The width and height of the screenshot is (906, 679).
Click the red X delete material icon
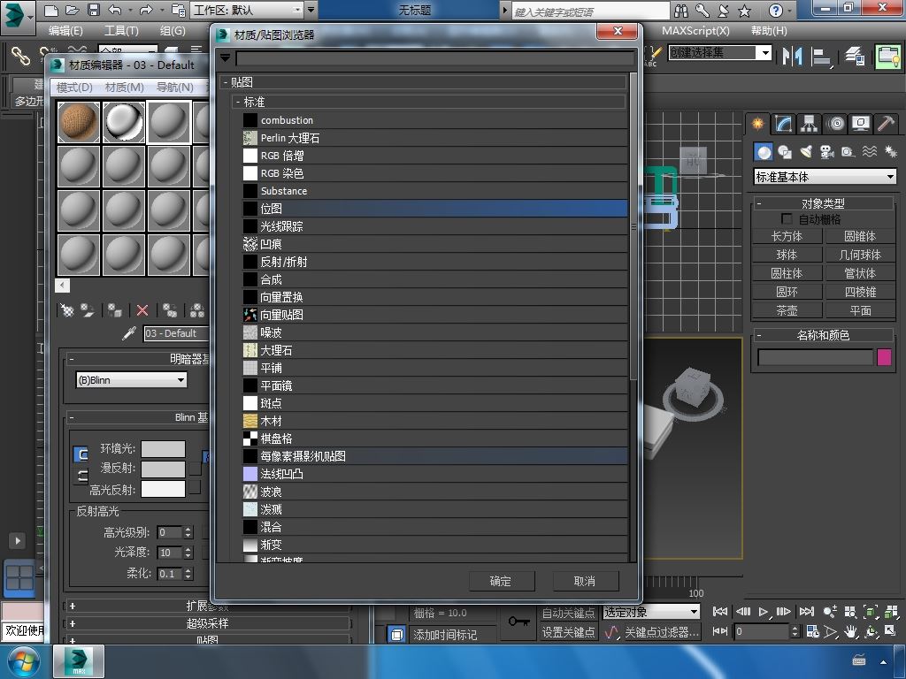coord(142,310)
